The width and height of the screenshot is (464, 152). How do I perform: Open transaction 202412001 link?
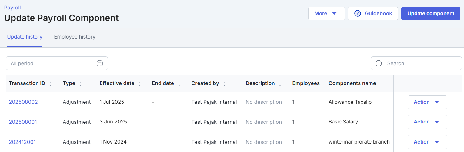pyautogui.click(x=23, y=142)
